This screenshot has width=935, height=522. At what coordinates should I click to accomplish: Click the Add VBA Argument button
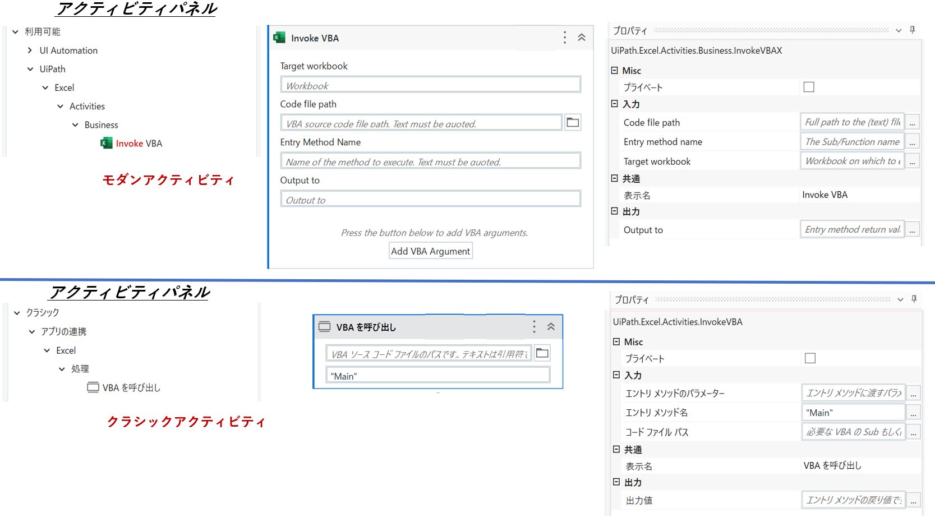point(431,251)
